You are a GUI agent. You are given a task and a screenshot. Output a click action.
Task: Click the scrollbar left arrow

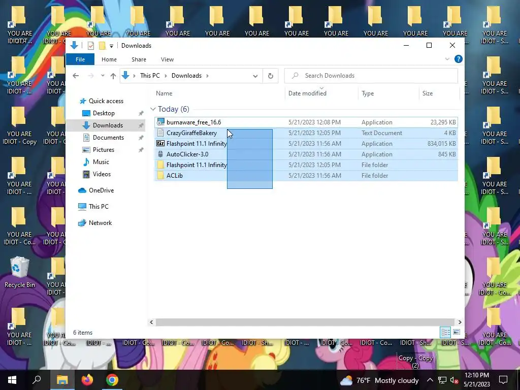pos(151,322)
